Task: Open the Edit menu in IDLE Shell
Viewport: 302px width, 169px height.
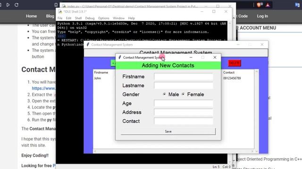Action: point(68,18)
